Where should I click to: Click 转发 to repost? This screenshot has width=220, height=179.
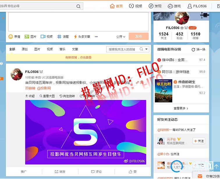pyautogui.click(x=60, y=171)
